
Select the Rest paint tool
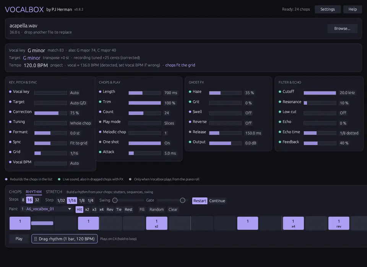point(128,209)
